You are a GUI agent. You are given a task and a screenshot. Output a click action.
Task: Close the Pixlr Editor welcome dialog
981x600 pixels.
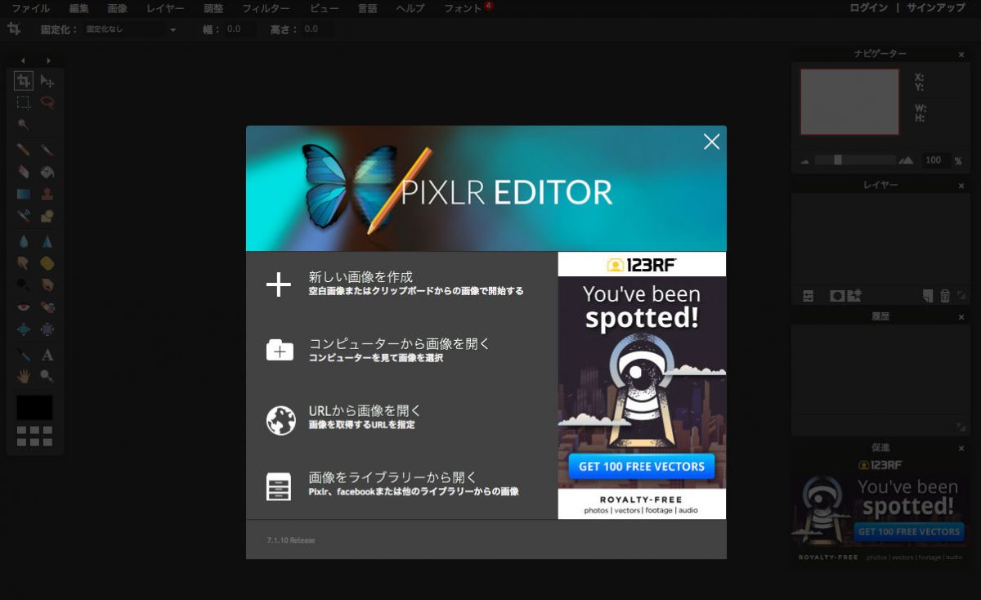pyautogui.click(x=711, y=142)
